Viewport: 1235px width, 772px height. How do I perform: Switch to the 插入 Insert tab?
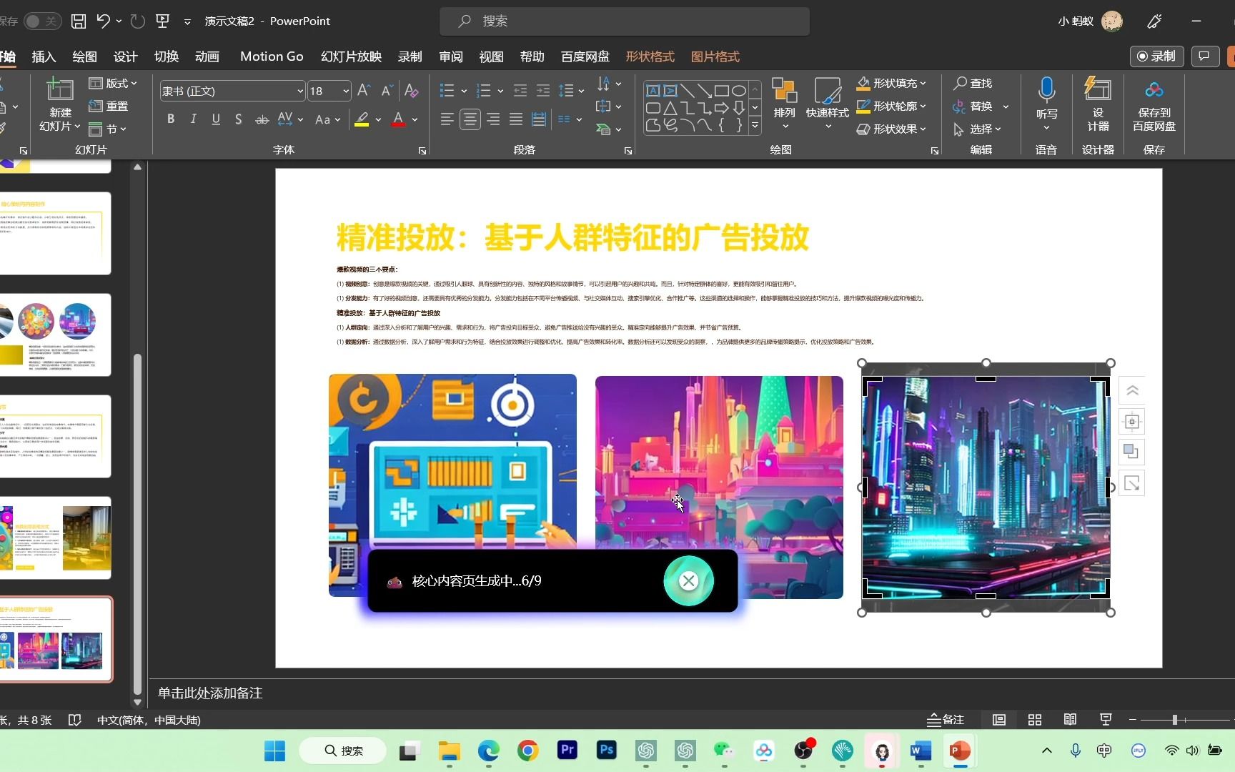tap(44, 56)
